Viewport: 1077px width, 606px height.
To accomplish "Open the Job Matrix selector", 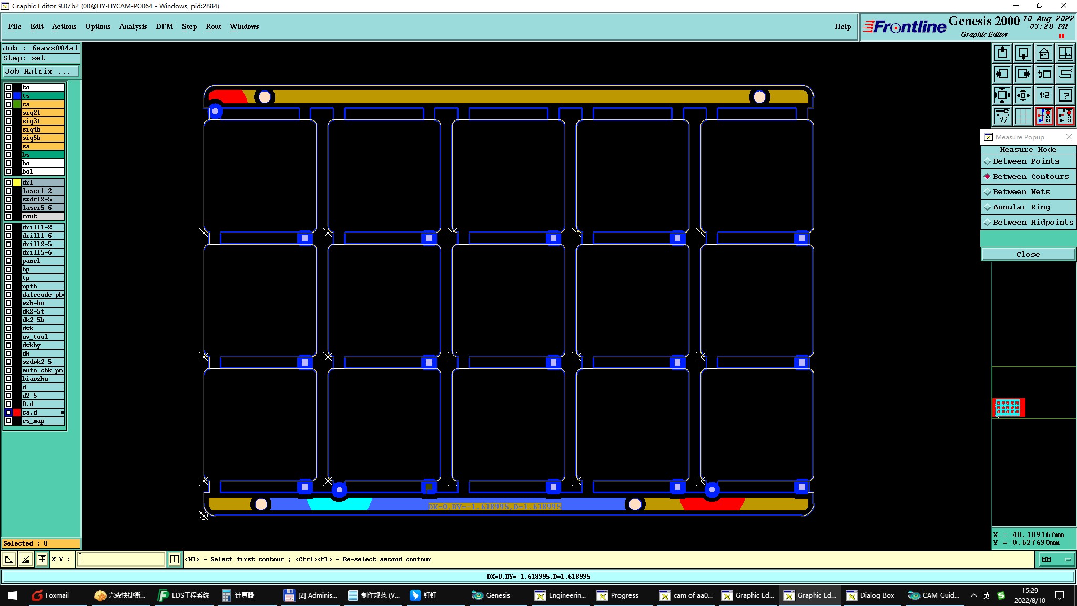I will click(x=40, y=72).
